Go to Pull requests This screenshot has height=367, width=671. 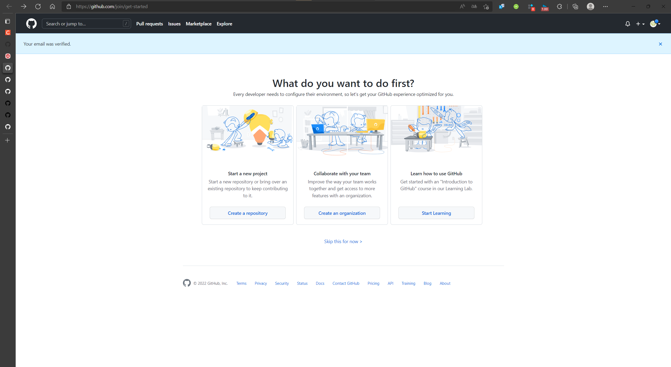tap(149, 24)
